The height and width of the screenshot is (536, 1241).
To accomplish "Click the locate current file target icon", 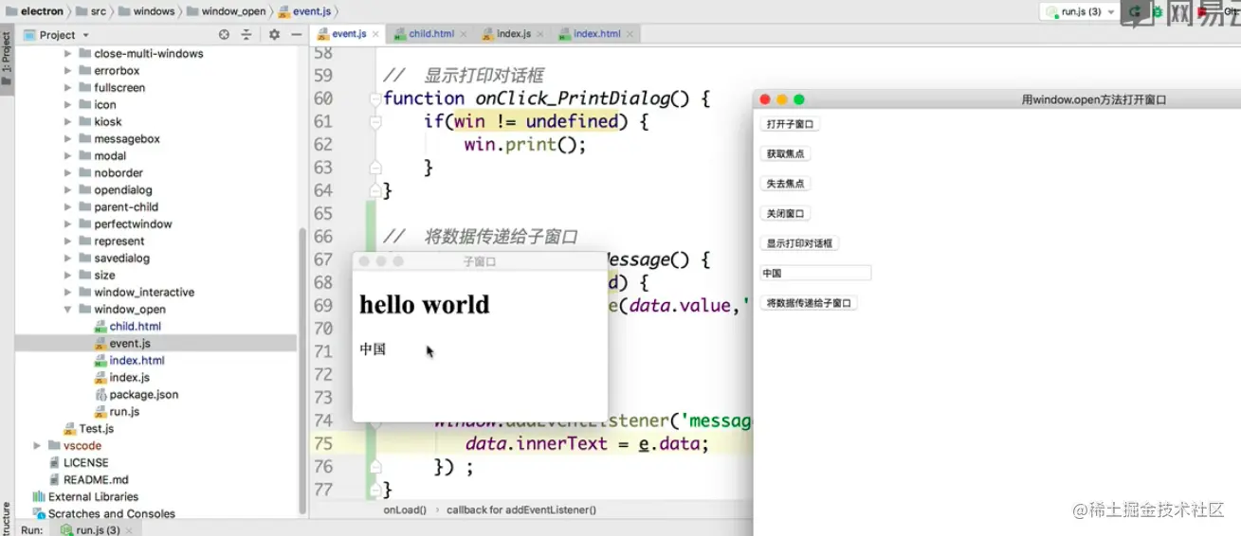I will 224,35.
